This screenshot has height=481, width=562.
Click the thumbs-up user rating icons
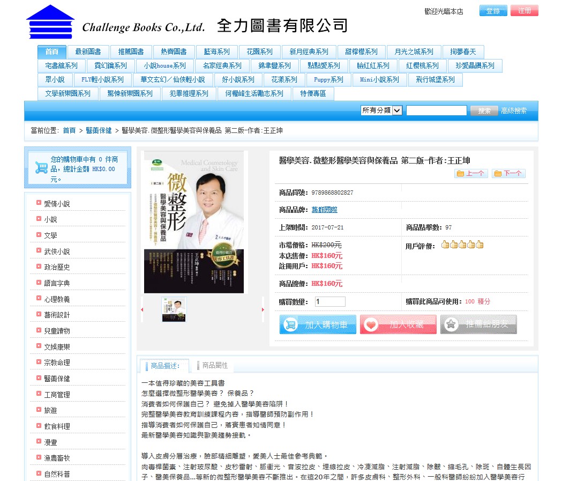click(x=462, y=245)
